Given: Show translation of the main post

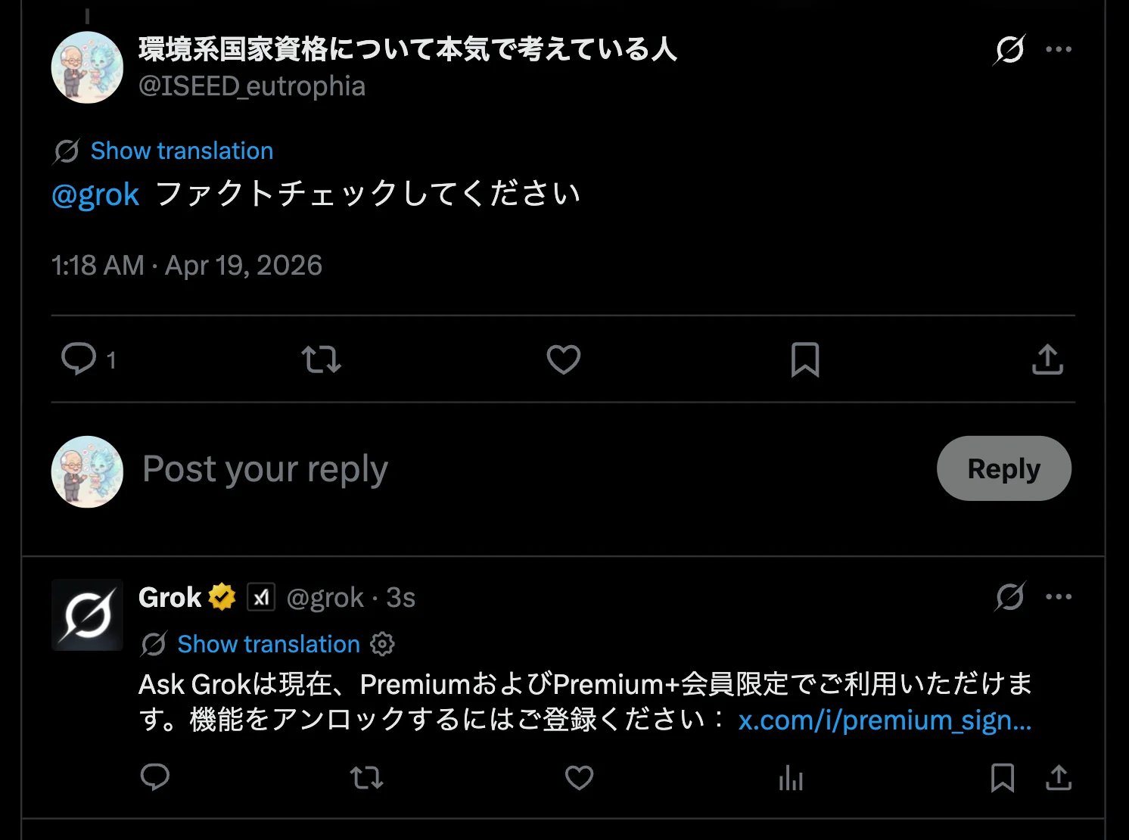Looking at the screenshot, I should (182, 151).
